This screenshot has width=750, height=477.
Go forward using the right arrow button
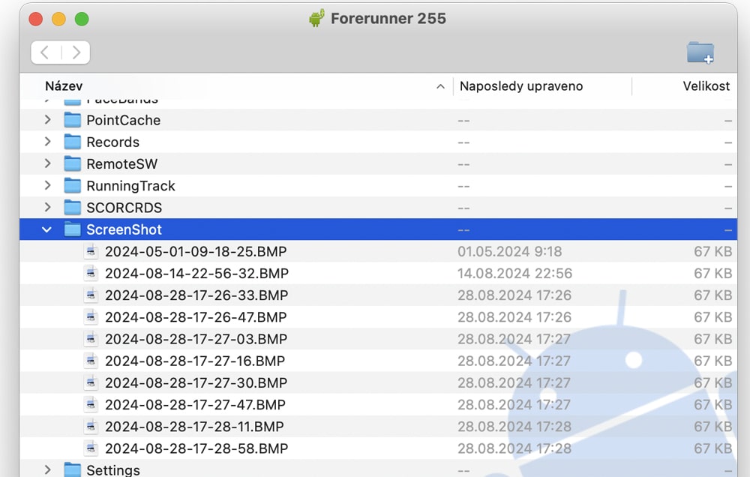[76, 52]
